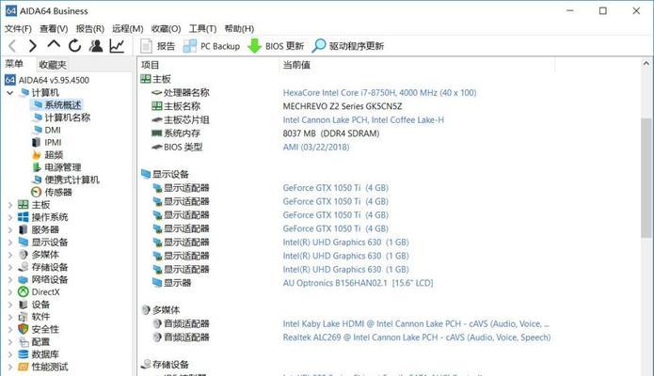Navigate up one level with the up arrow
Screen dimensions: 654x376
click(54, 44)
